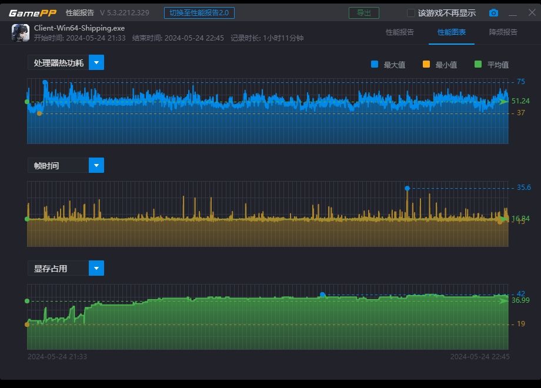Open the 显存占用 dropdown arrow
The image size is (541, 388).
pos(96,268)
